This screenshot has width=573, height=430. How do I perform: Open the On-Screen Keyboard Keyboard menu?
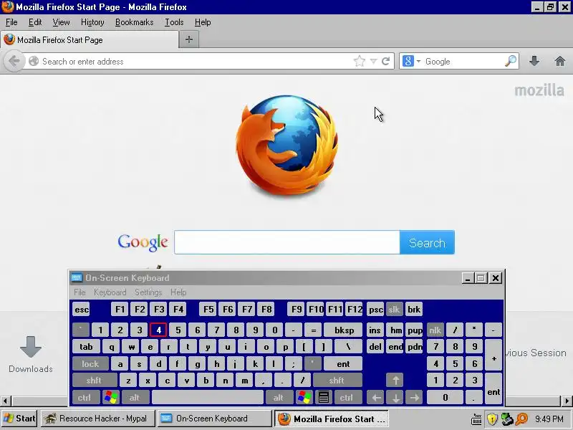(x=110, y=292)
